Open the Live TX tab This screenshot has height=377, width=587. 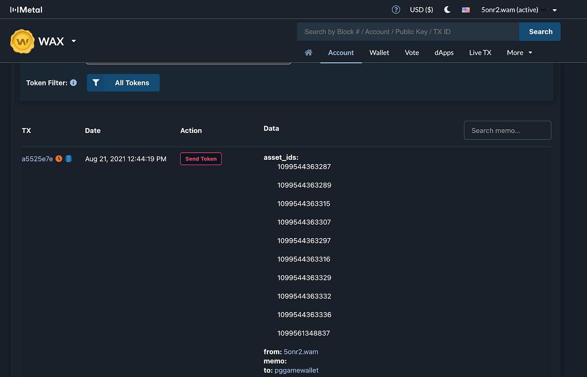point(480,53)
